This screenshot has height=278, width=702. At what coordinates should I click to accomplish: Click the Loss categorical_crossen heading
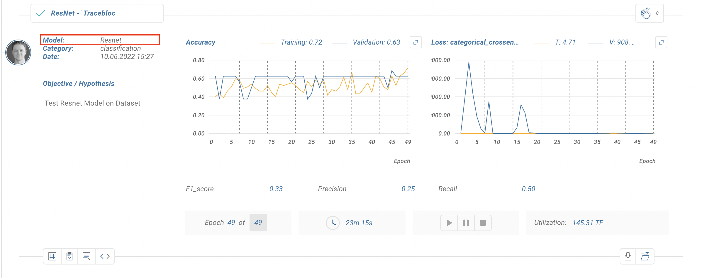[475, 43]
